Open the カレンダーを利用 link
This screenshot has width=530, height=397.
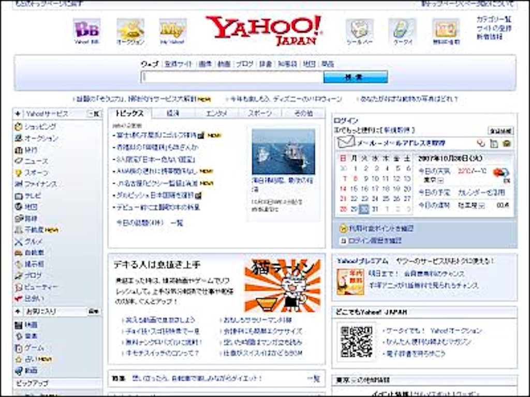coord(481,193)
